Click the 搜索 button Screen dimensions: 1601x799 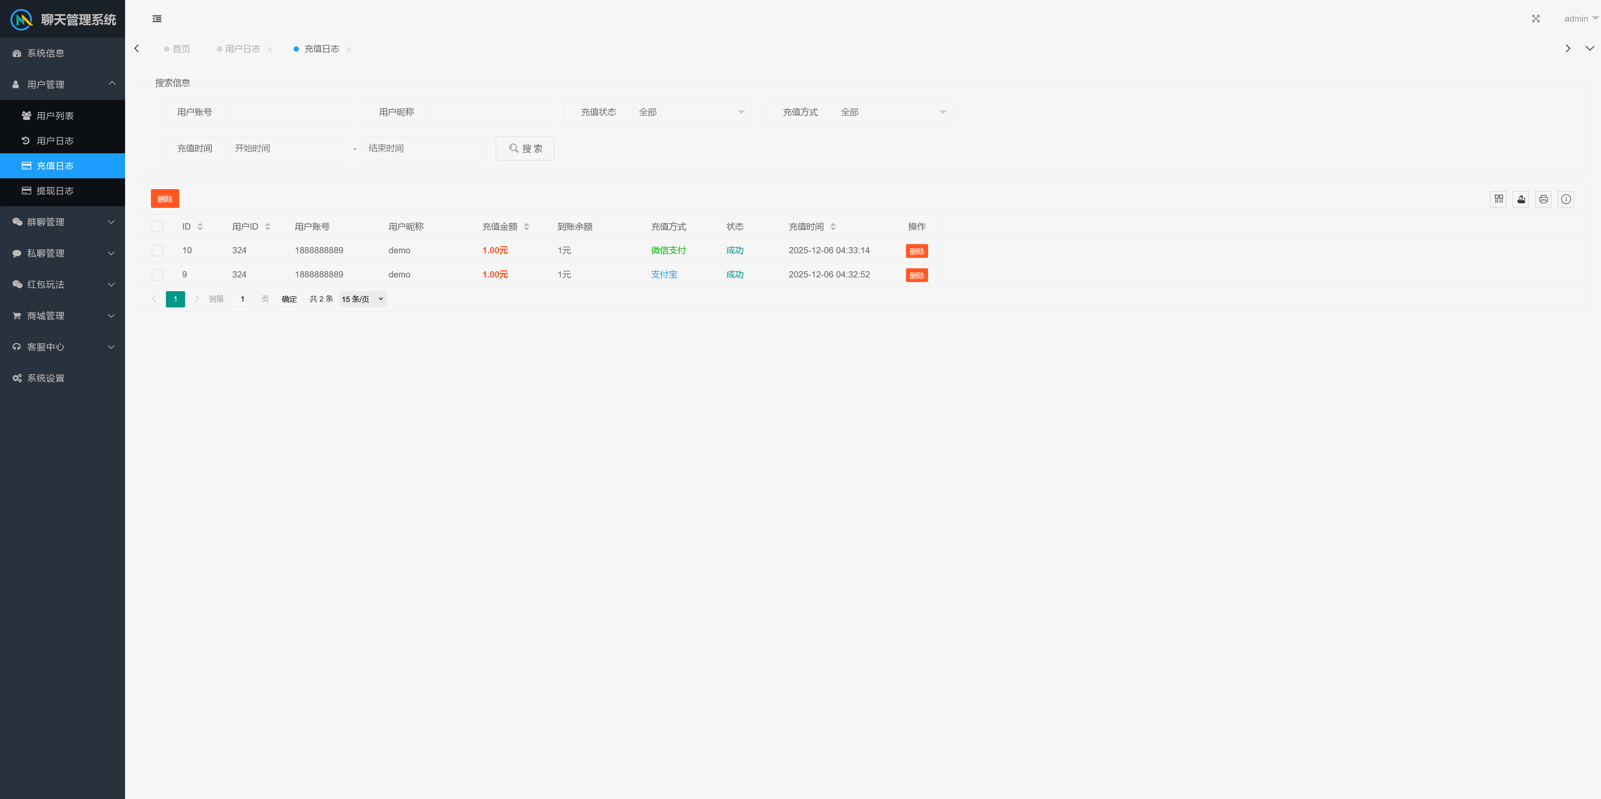524,148
